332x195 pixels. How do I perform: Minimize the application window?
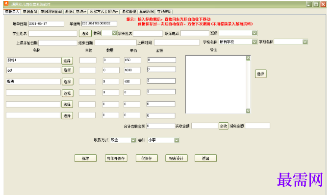309,4
